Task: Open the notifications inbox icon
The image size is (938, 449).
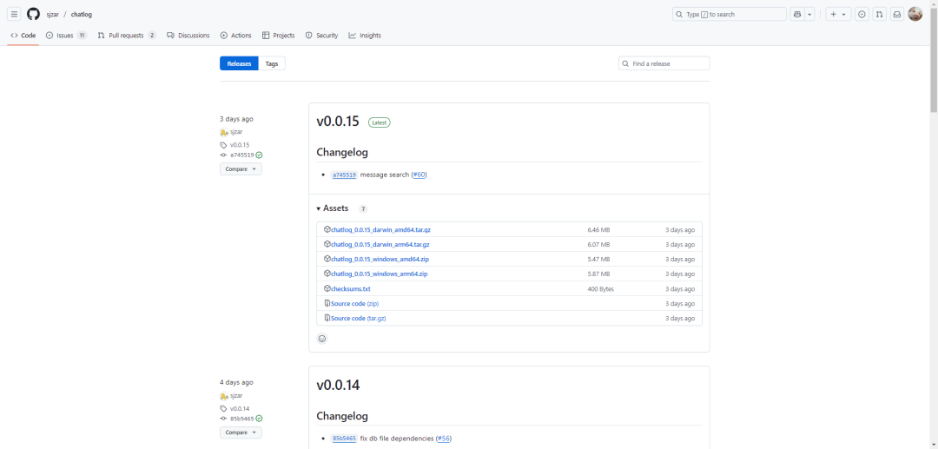Action: (897, 14)
